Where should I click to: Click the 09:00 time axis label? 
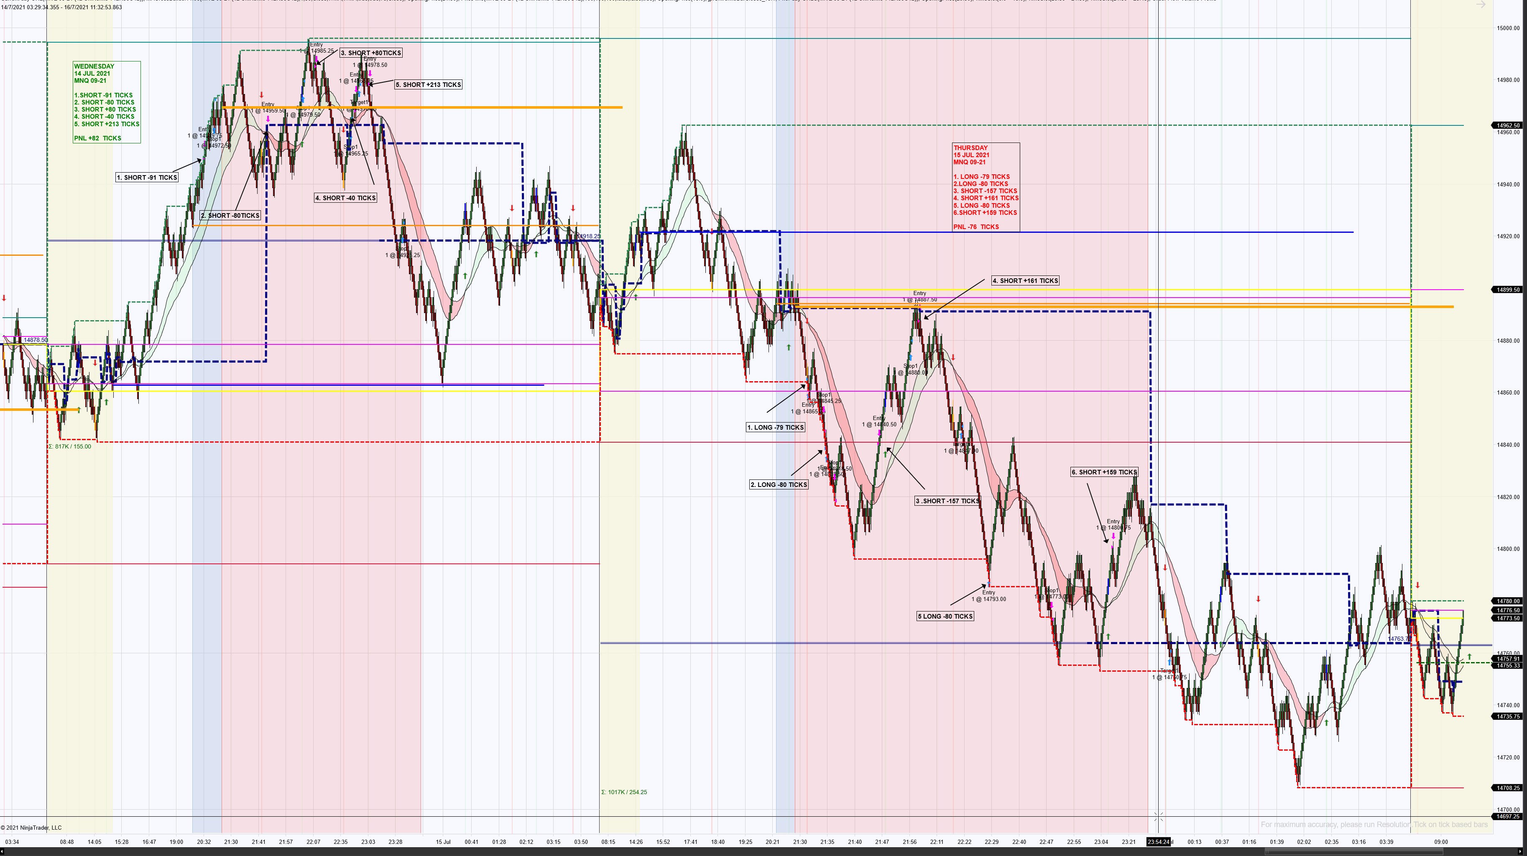[x=1441, y=842]
